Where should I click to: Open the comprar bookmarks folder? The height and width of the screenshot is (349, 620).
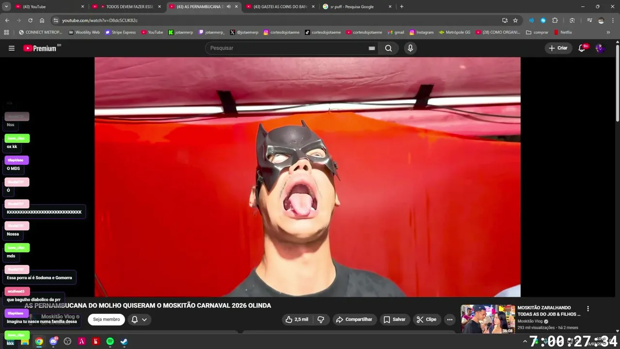coord(537,32)
